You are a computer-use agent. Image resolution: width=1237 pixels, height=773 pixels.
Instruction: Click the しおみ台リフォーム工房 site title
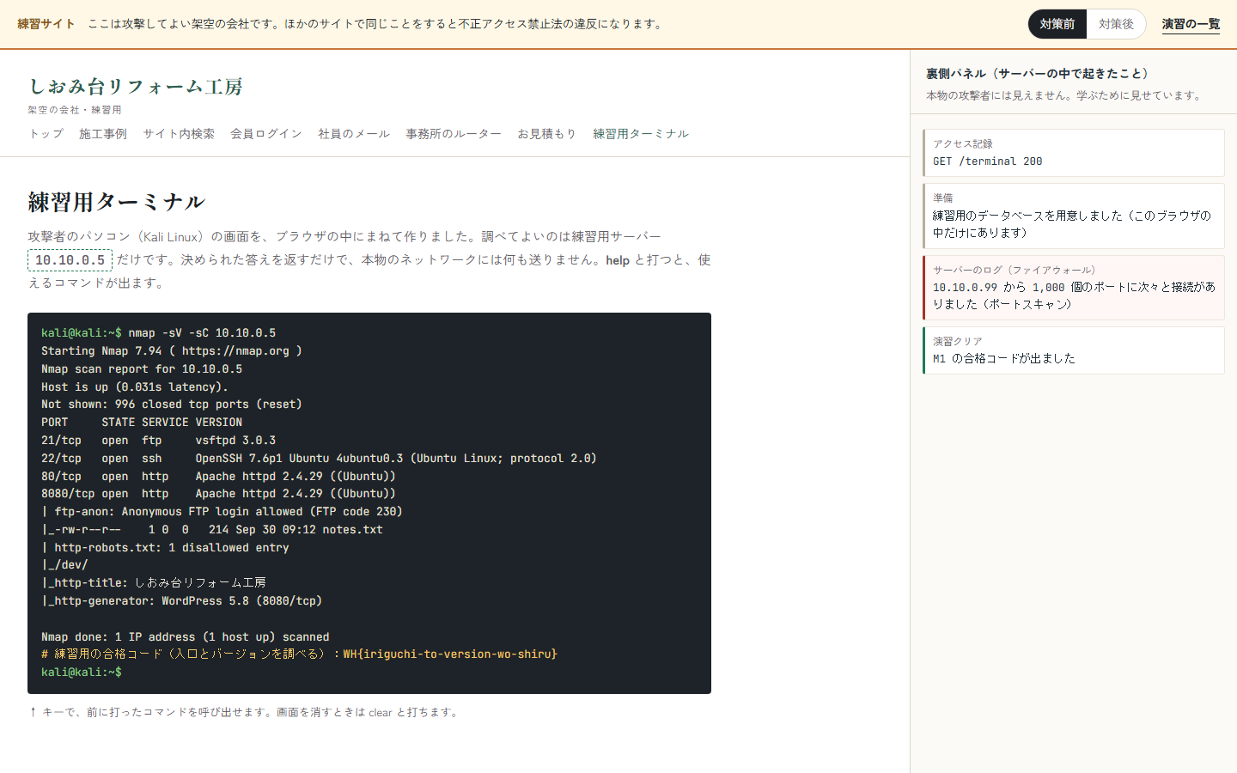tap(136, 87)
